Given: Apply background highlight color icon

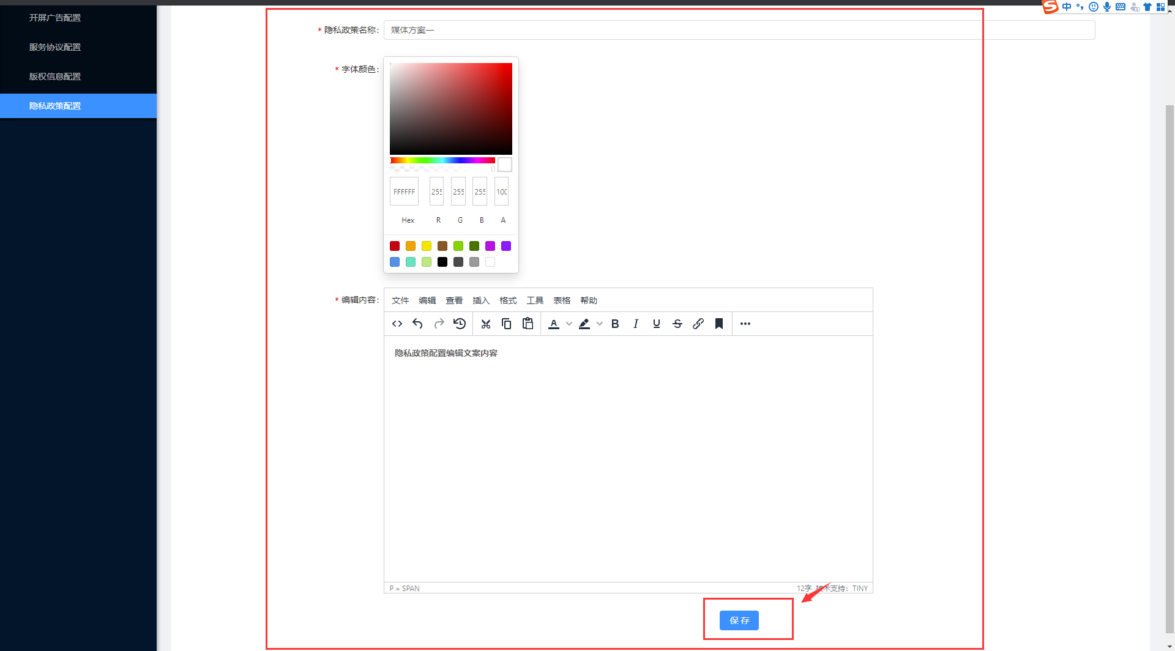Looking at the screenshot, I should point(584,324).
